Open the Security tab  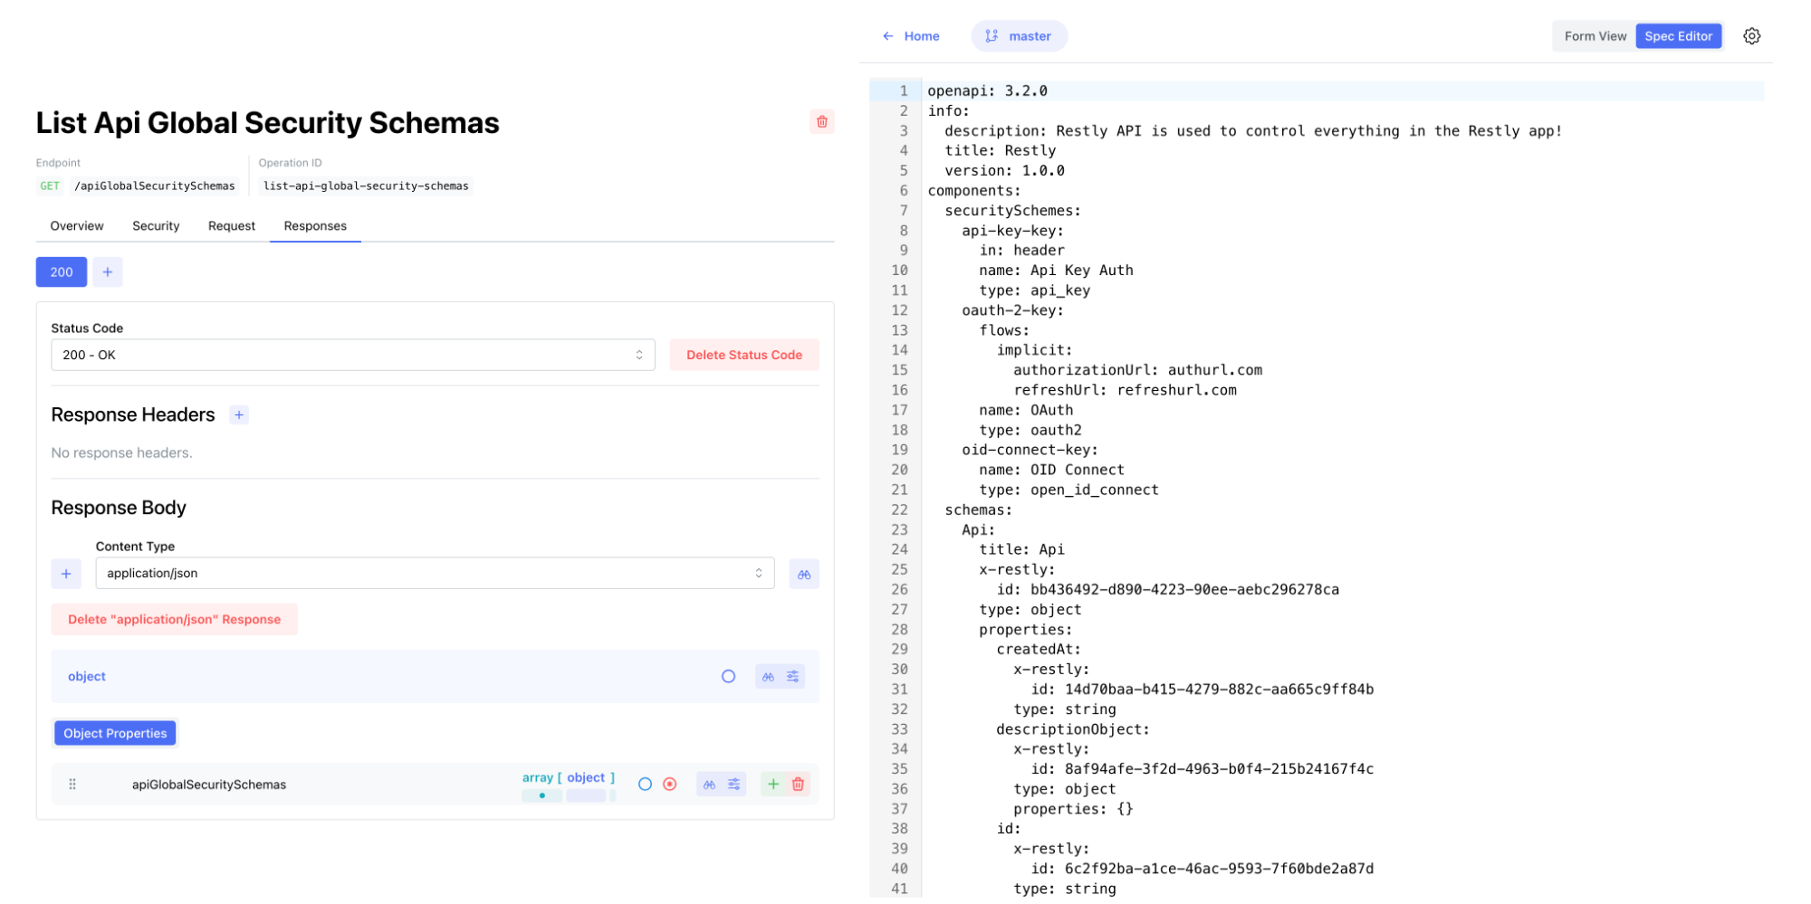156,225
